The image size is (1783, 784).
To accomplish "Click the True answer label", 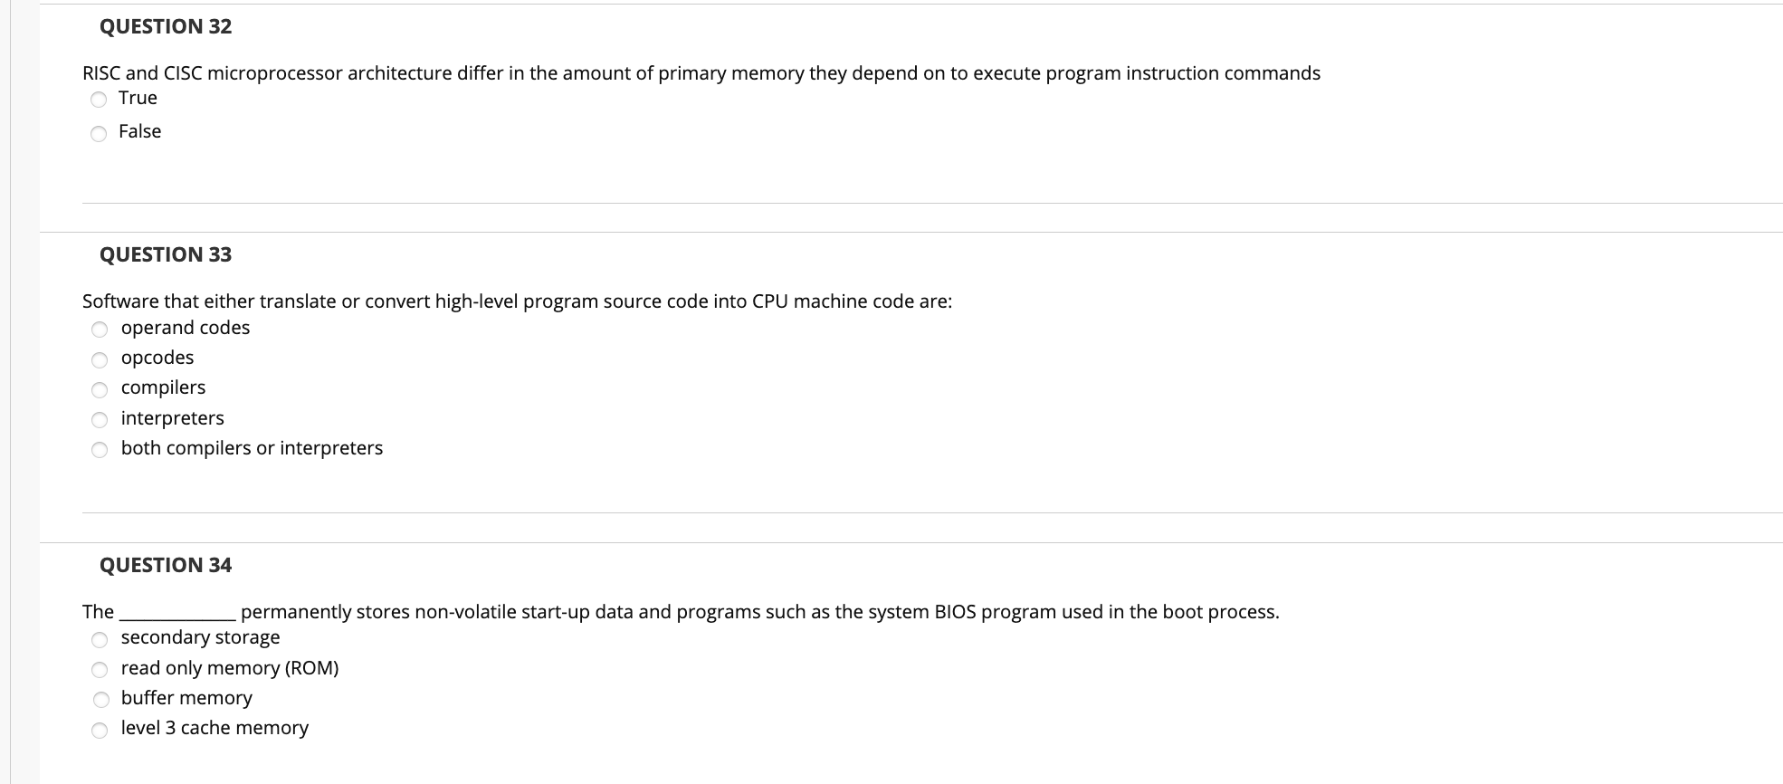I will (x=138, y=98).
